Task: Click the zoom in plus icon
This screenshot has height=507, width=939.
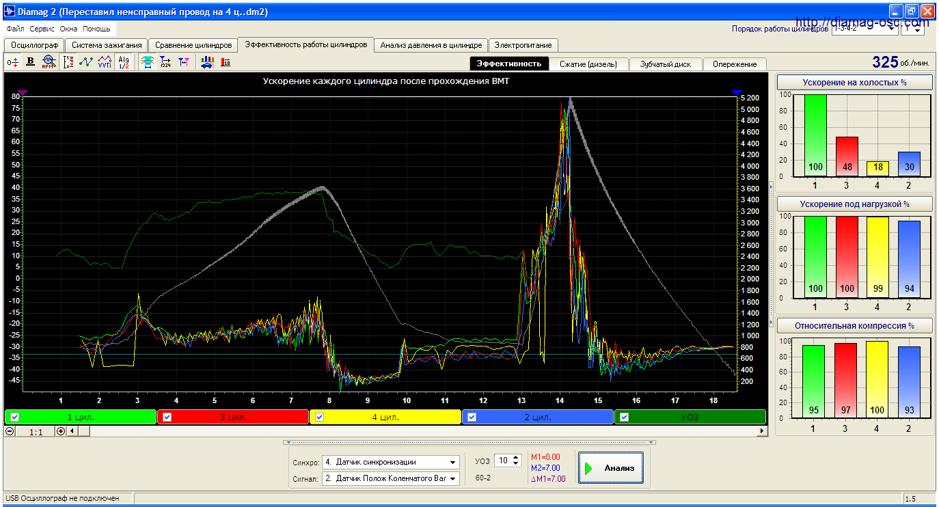Action: point(60,431)
